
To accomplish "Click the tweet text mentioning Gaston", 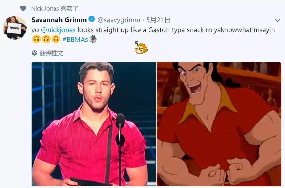I will click(x=153, y=30).
